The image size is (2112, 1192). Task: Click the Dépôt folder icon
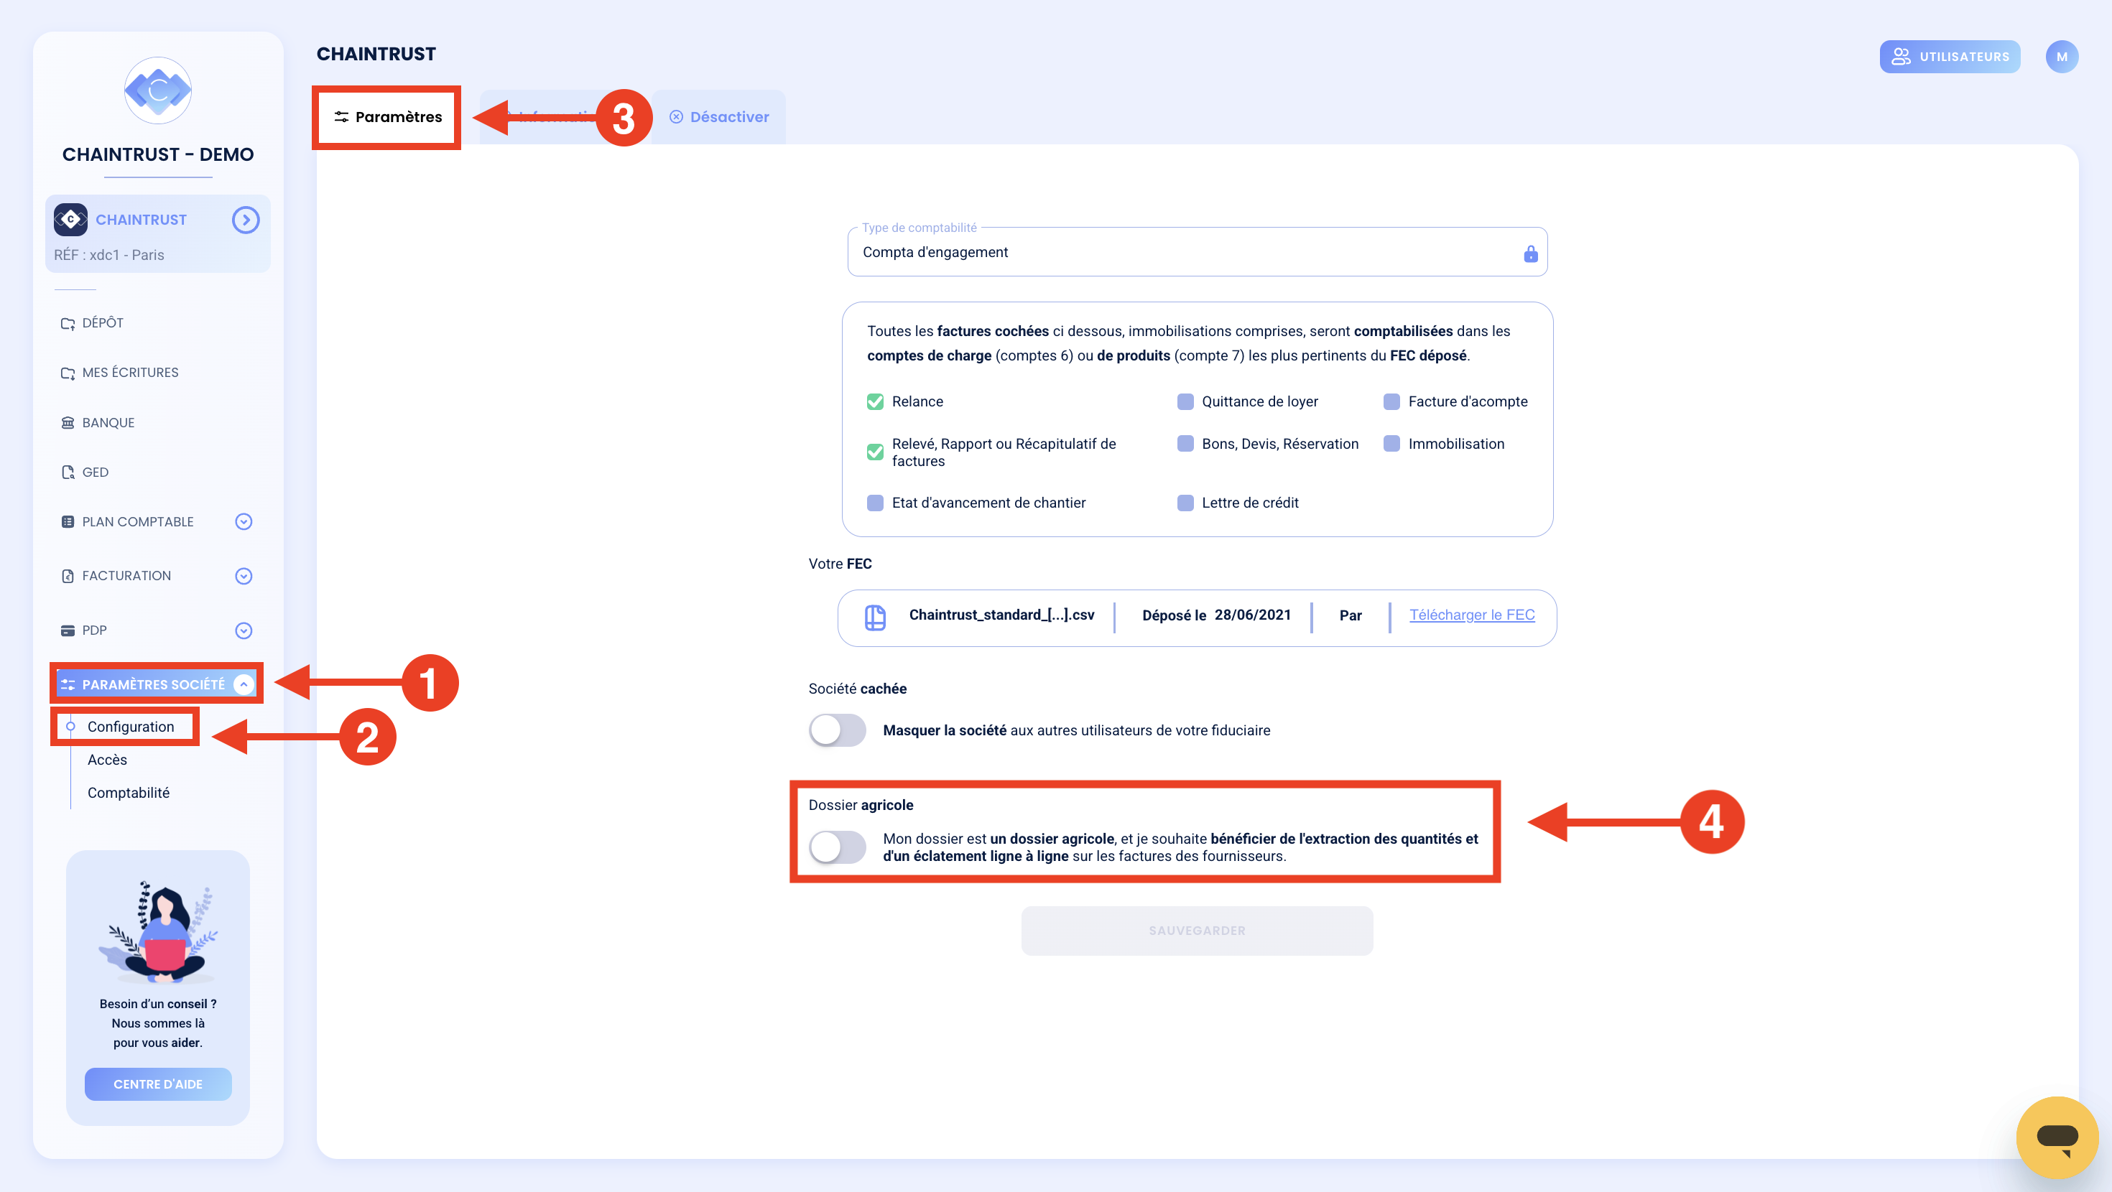tap(68, 323)
